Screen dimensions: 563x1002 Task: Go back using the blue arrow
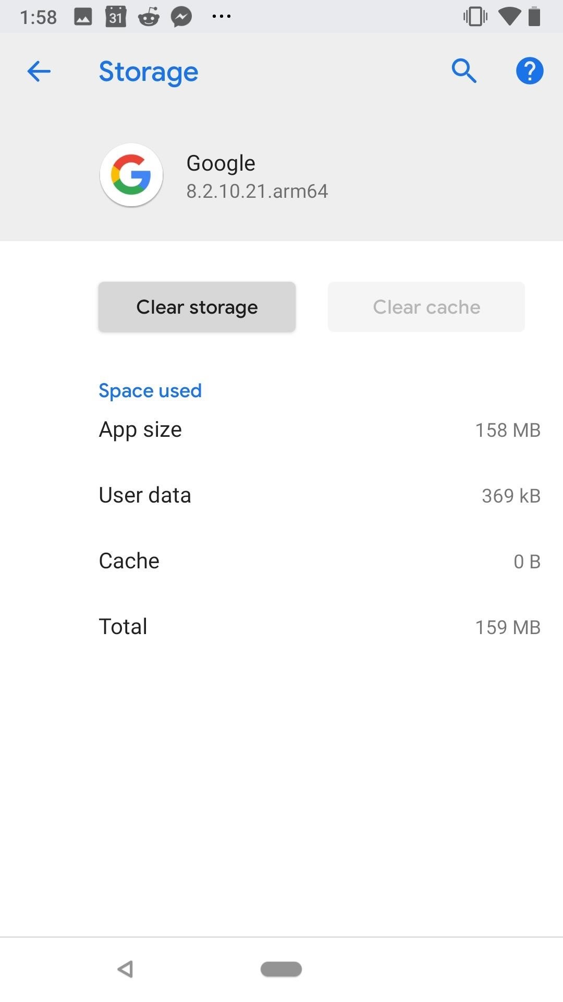click(x=39, y=71)
